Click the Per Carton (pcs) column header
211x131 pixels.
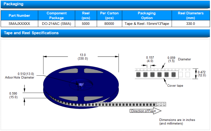point(109,16)
